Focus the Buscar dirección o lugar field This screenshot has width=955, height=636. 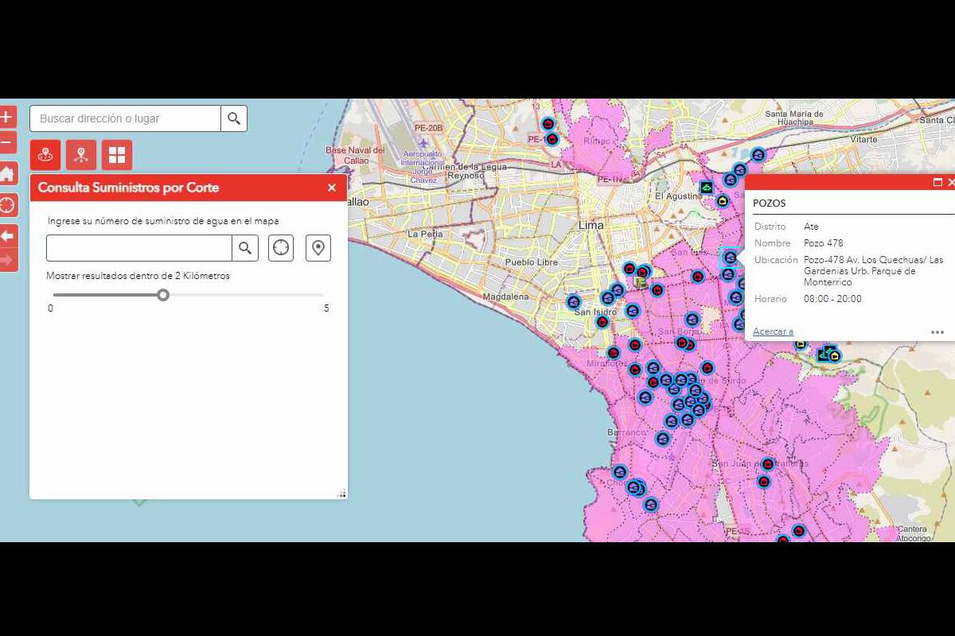[126, 118]
